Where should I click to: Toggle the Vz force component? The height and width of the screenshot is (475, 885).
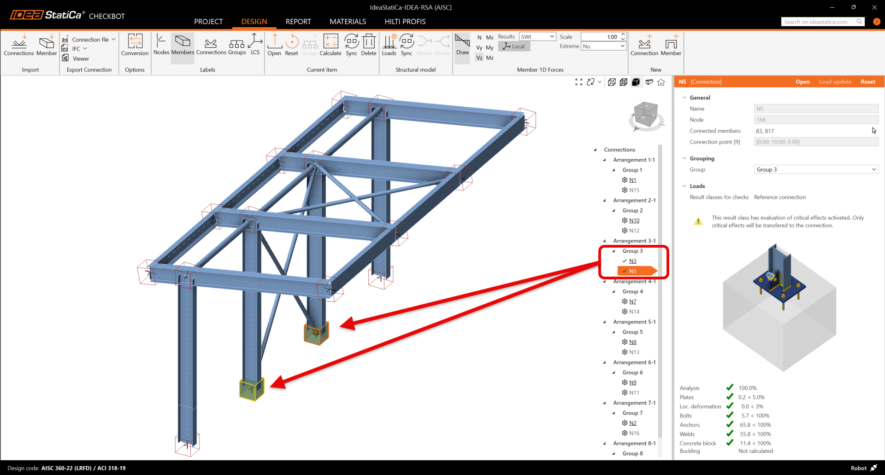click(x=479, y=58)
